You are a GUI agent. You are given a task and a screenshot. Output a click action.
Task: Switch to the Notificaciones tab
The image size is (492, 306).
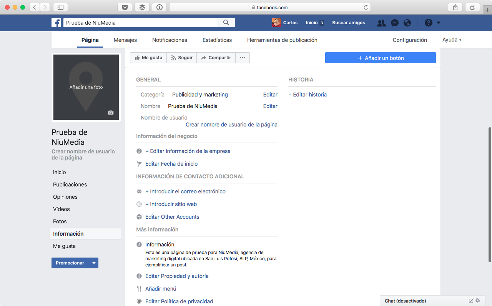pyautogui.click(x=170, y=40)
